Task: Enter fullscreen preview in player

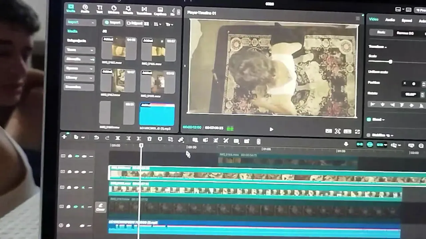Action: [357, 132]
